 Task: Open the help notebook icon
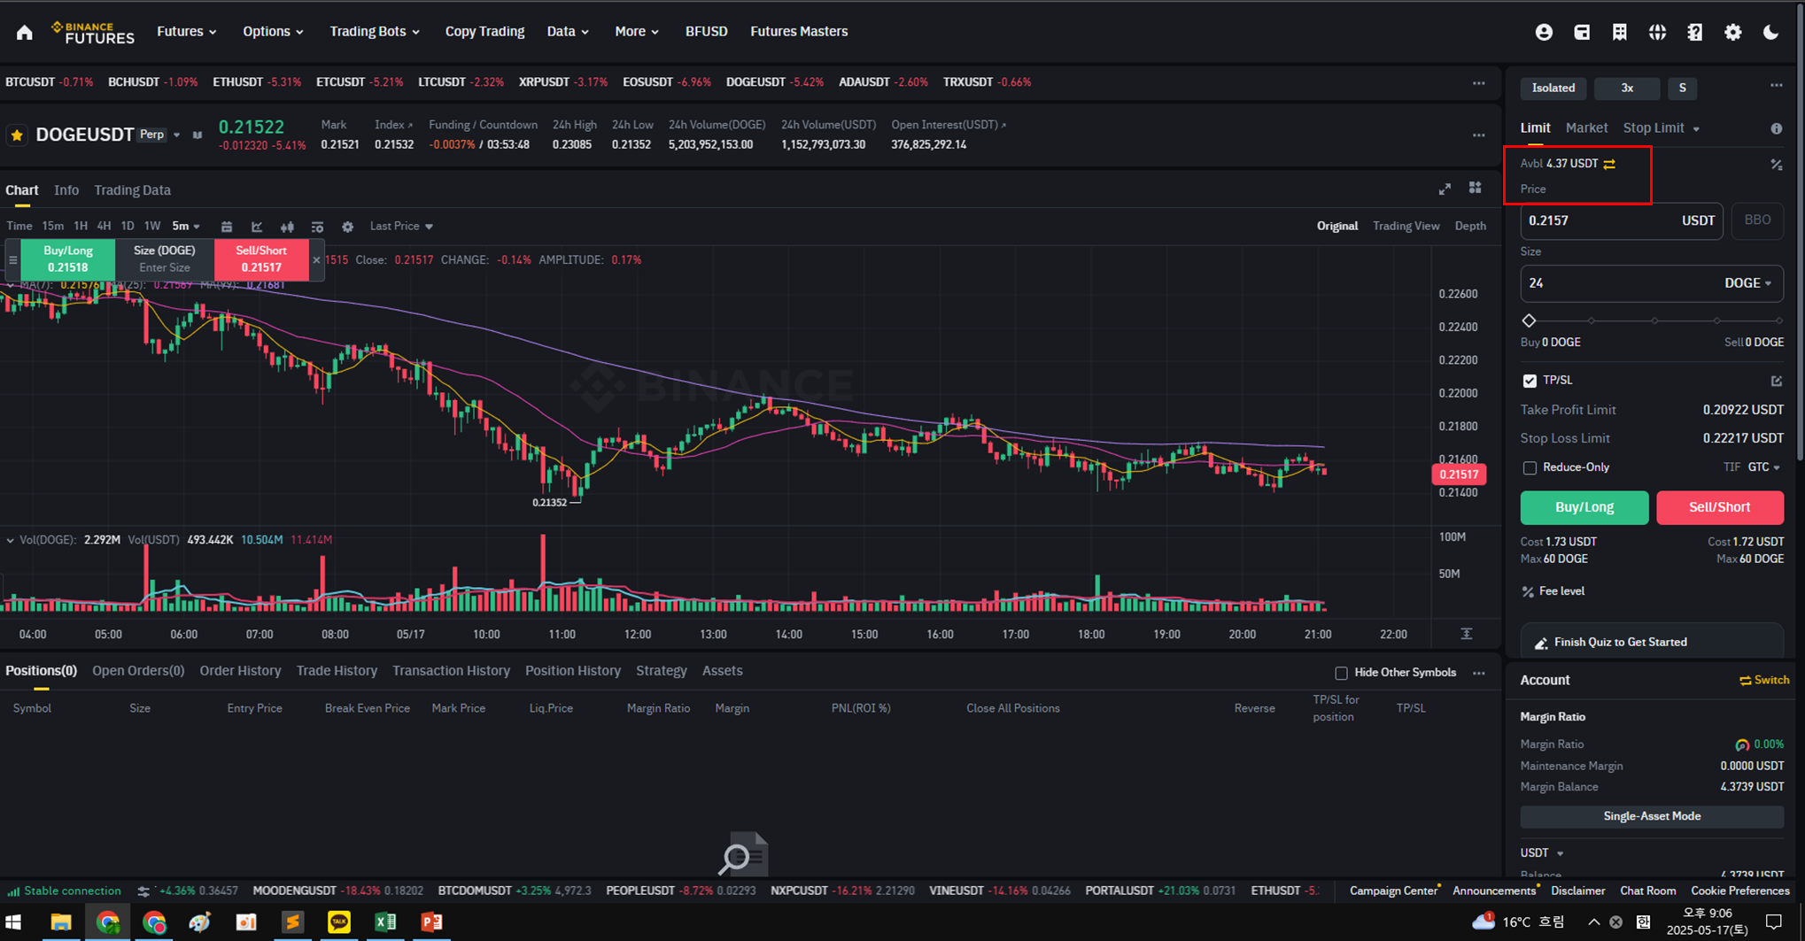(x=1695, y=32)
